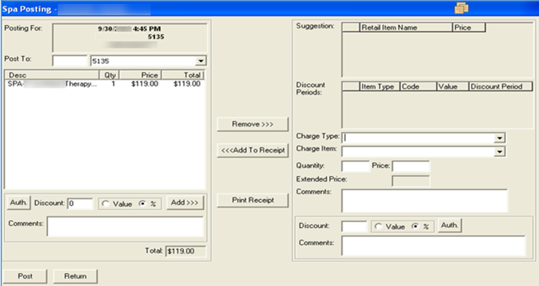The image size is (539, 286).
Task: Click the stacked windows icon in title bar
Action: point(461,8)
